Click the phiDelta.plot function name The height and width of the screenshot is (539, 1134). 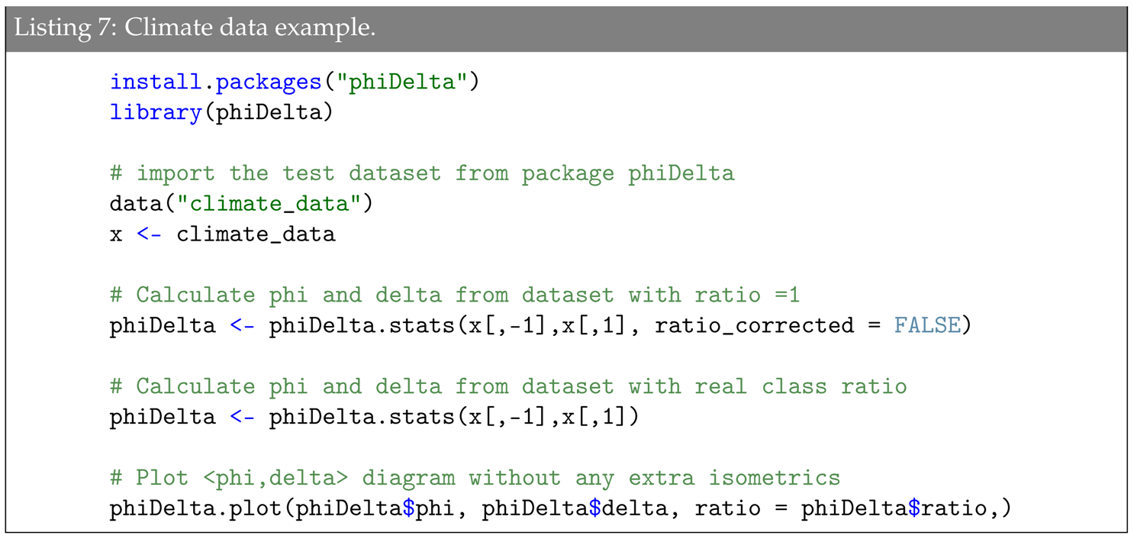click(195, 508)
